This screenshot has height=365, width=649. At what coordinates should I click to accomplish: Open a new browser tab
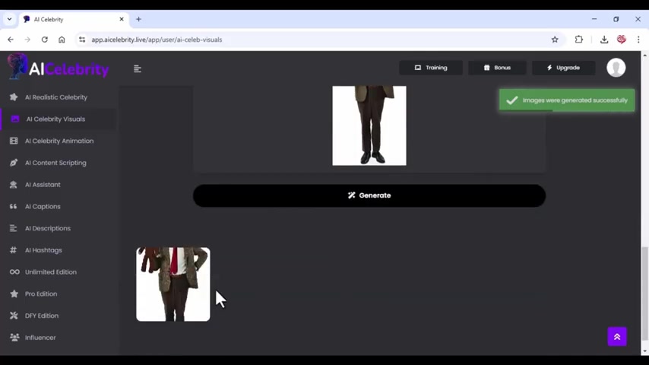click(138, 19)
